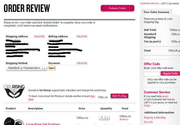The width and height of the screenshot is (180, 125).
Task: Follow the 'click here' Girl Rising link
Action: pos(62,98)
